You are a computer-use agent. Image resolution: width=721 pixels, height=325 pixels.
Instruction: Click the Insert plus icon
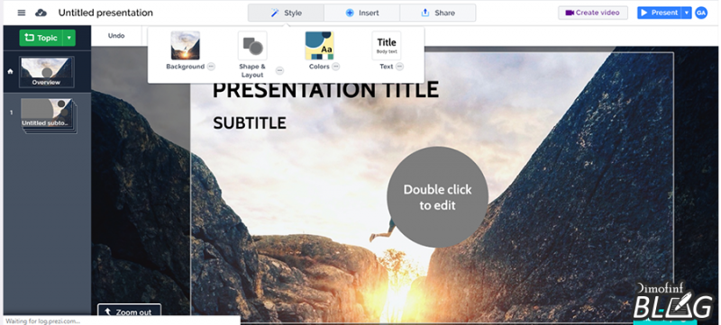click(350, 13)
